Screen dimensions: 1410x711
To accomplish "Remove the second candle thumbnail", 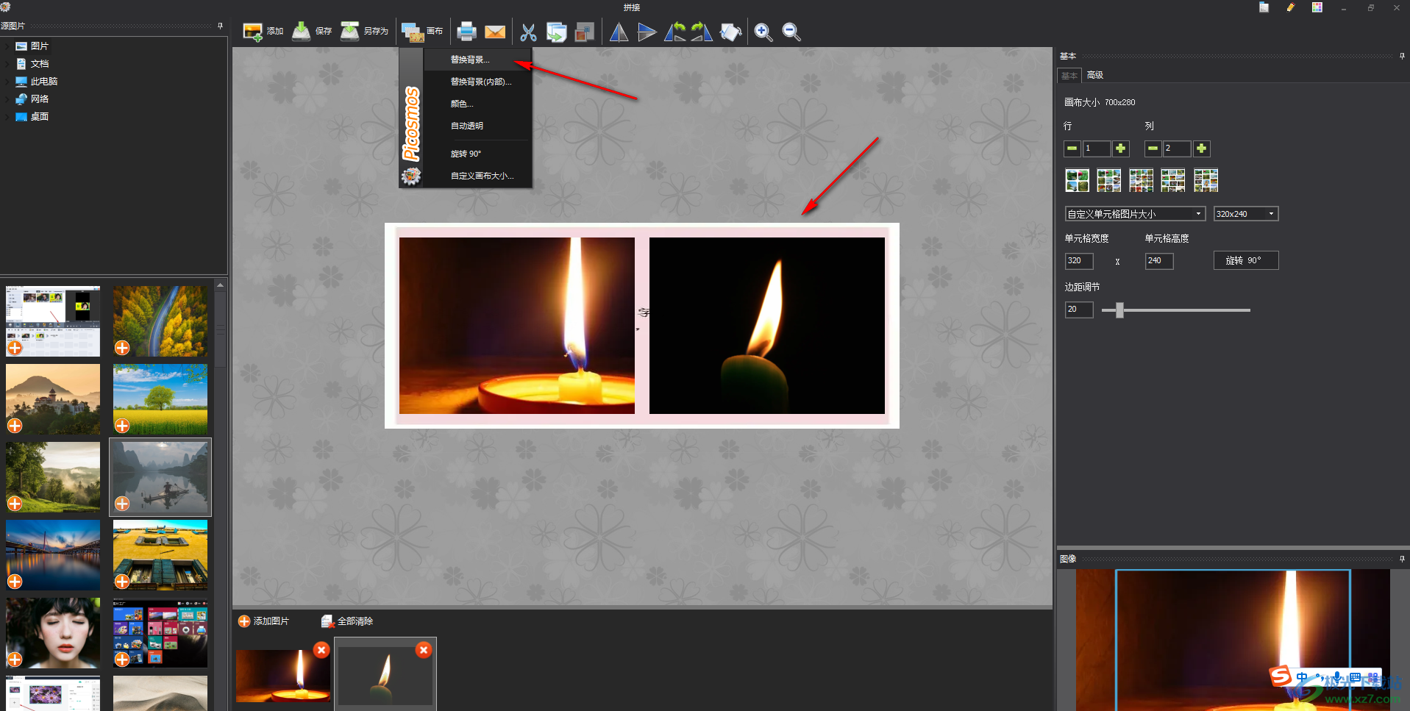I will tap(424, 650).
